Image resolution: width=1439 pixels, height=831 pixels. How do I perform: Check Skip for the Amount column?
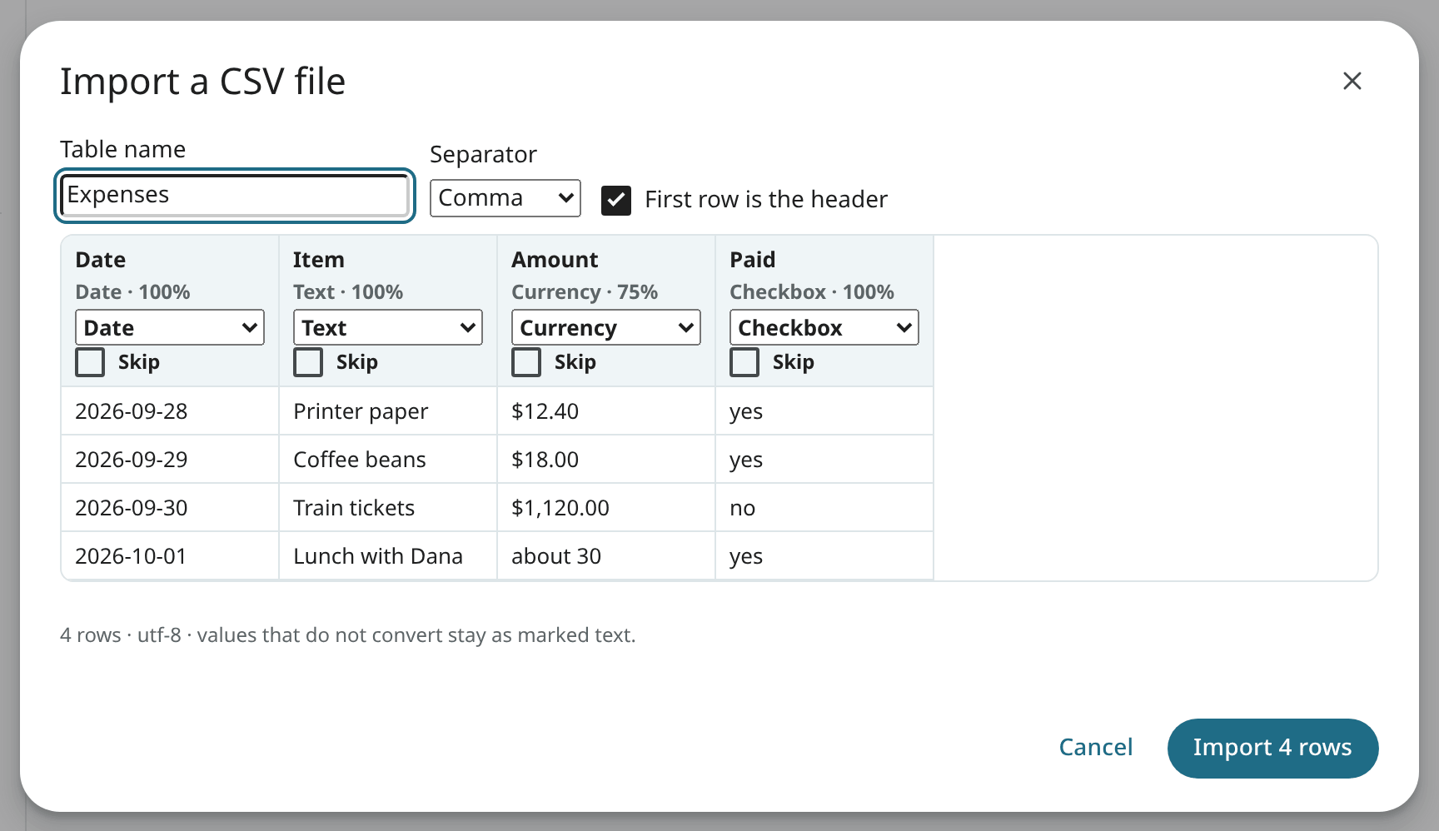(526, 362)
